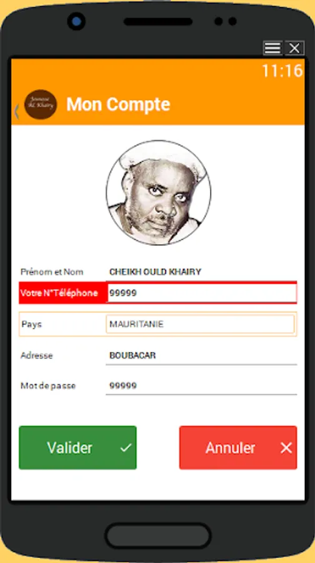
Task: Tap the Jeunesse Al Khairy round logo
Action: (x=41, y=104)
